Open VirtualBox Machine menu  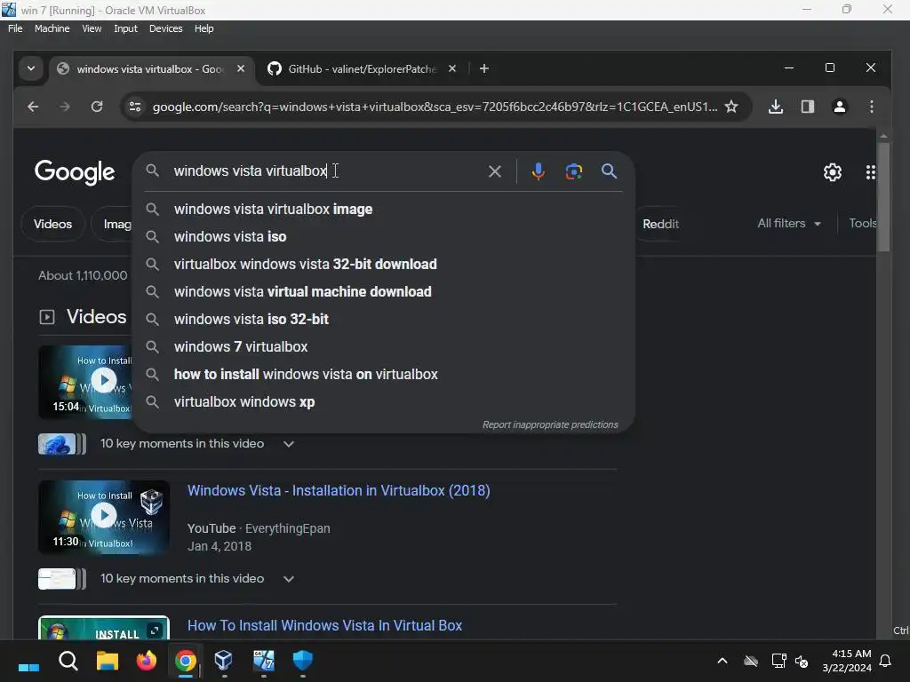52,28
